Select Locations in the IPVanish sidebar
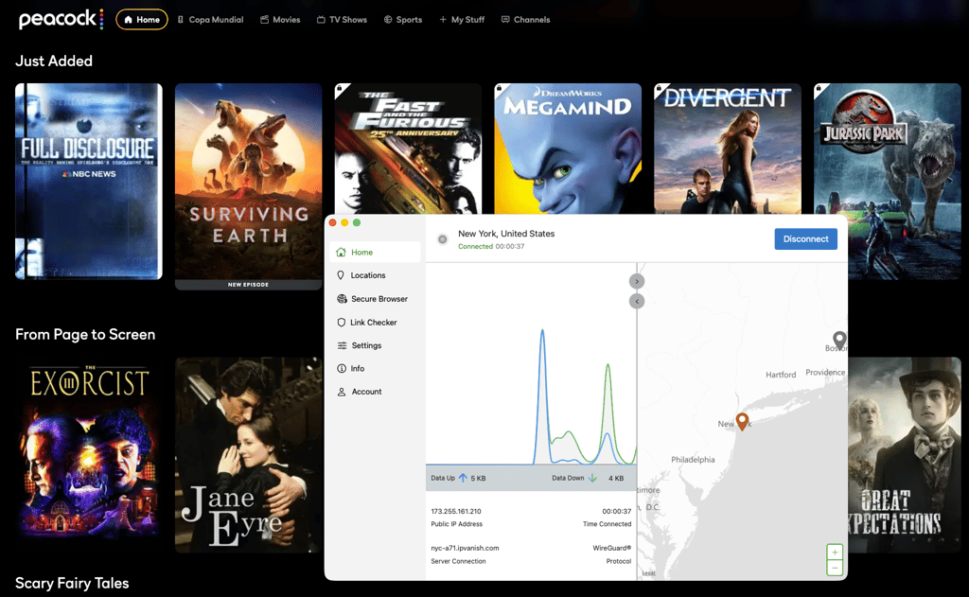Screen dimensions: 969x597 click(375, 275)
